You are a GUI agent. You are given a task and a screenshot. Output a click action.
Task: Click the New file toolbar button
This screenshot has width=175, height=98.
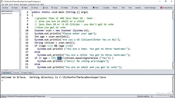(5, 8)
